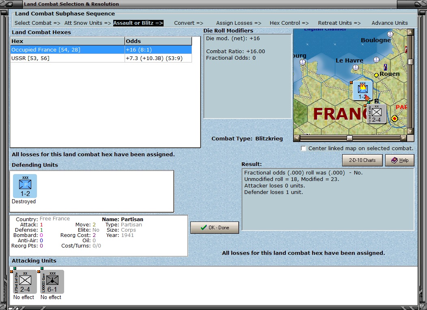427x310 pixels.
Task: Click the Assault or Blitz subphase step
Action: pos(138,23)
